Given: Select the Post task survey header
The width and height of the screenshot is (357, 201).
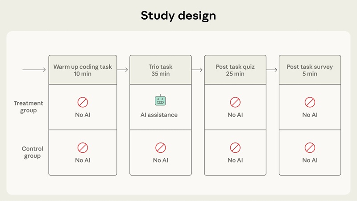Looking at the screenshot, I should click(x=310, y=70).
